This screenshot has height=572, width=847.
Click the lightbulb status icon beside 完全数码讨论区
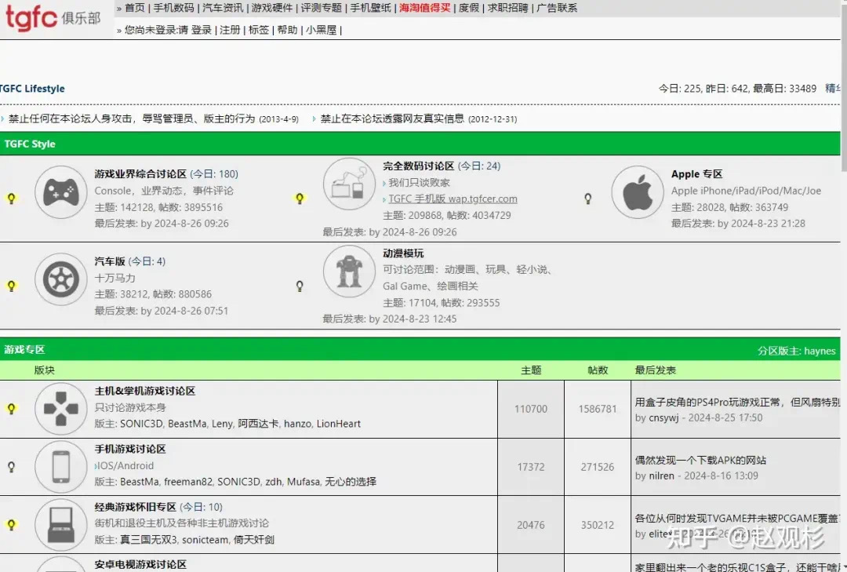[300, 199]
